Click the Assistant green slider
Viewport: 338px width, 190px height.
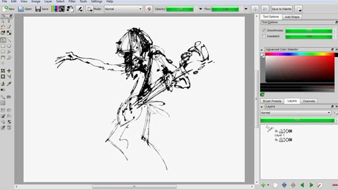pyautogui.click(x=308, y=36)
